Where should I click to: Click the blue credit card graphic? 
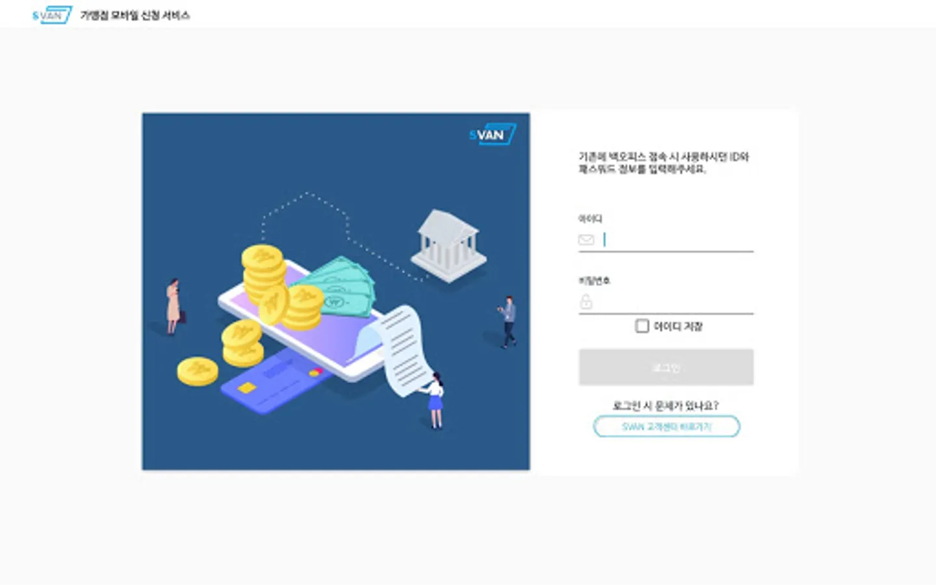(273, 383)
